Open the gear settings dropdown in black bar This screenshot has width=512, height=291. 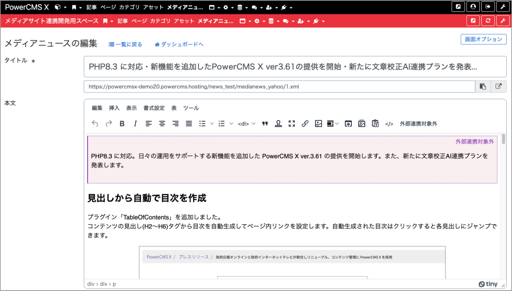tap(228, 7)
